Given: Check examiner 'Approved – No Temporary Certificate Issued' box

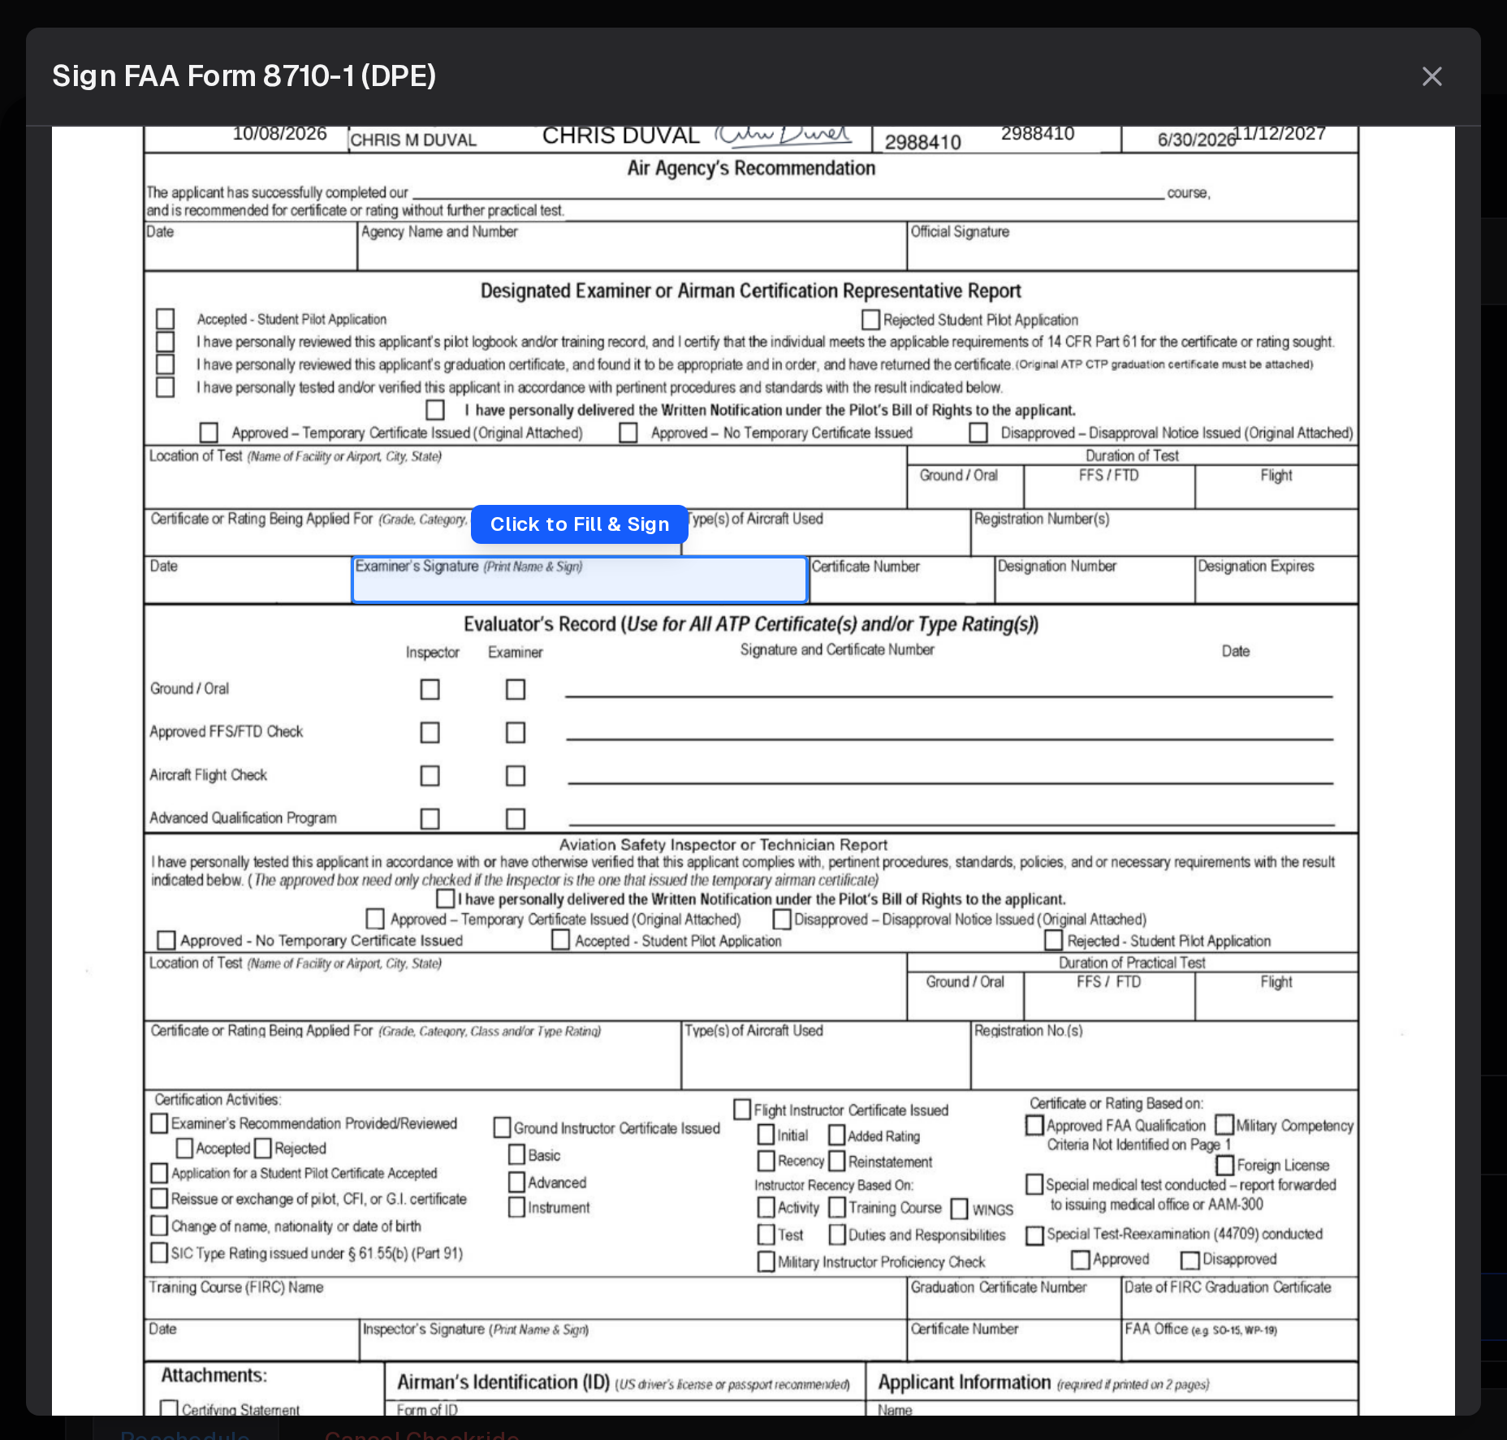Looking at the screenshot, I should coord(628,433).
